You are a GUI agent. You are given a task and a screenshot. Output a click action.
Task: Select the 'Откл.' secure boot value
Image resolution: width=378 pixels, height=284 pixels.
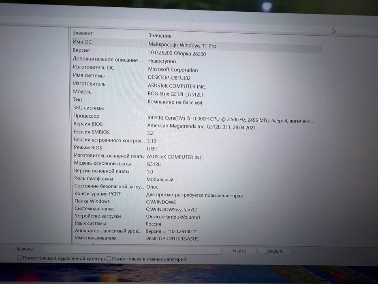[x=152, y=187]
